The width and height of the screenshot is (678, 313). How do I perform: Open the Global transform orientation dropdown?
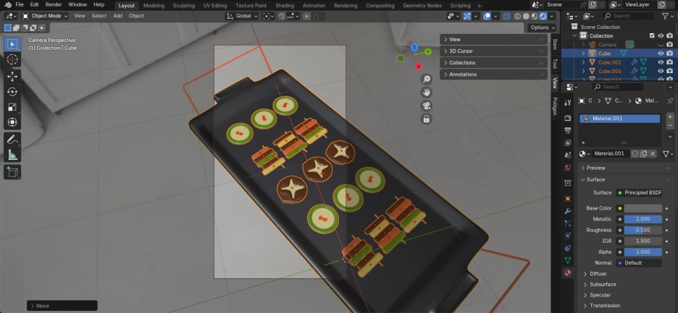coord(242,16)
